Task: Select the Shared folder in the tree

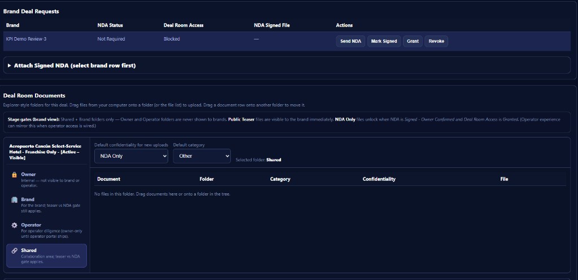Action: coord(46,256)
